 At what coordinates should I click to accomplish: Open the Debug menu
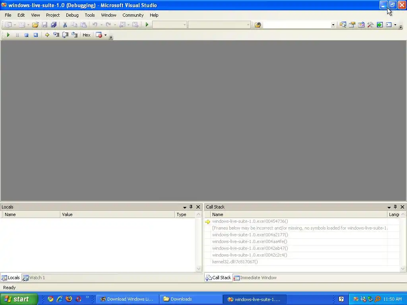72,15
